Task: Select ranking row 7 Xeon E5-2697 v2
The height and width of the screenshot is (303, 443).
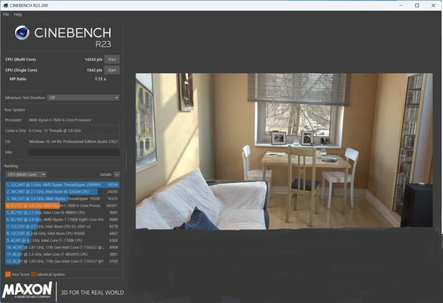Action: 62,226
